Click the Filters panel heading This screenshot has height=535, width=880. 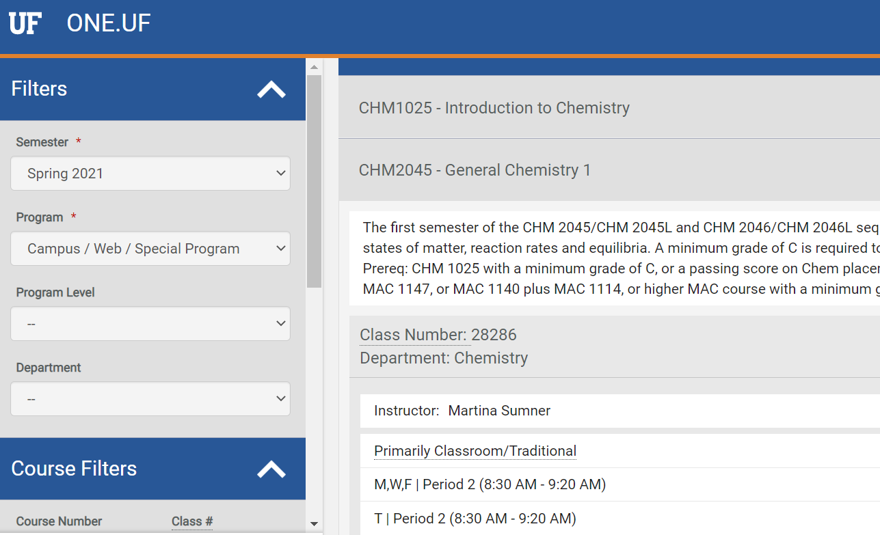tap(40, 89)
